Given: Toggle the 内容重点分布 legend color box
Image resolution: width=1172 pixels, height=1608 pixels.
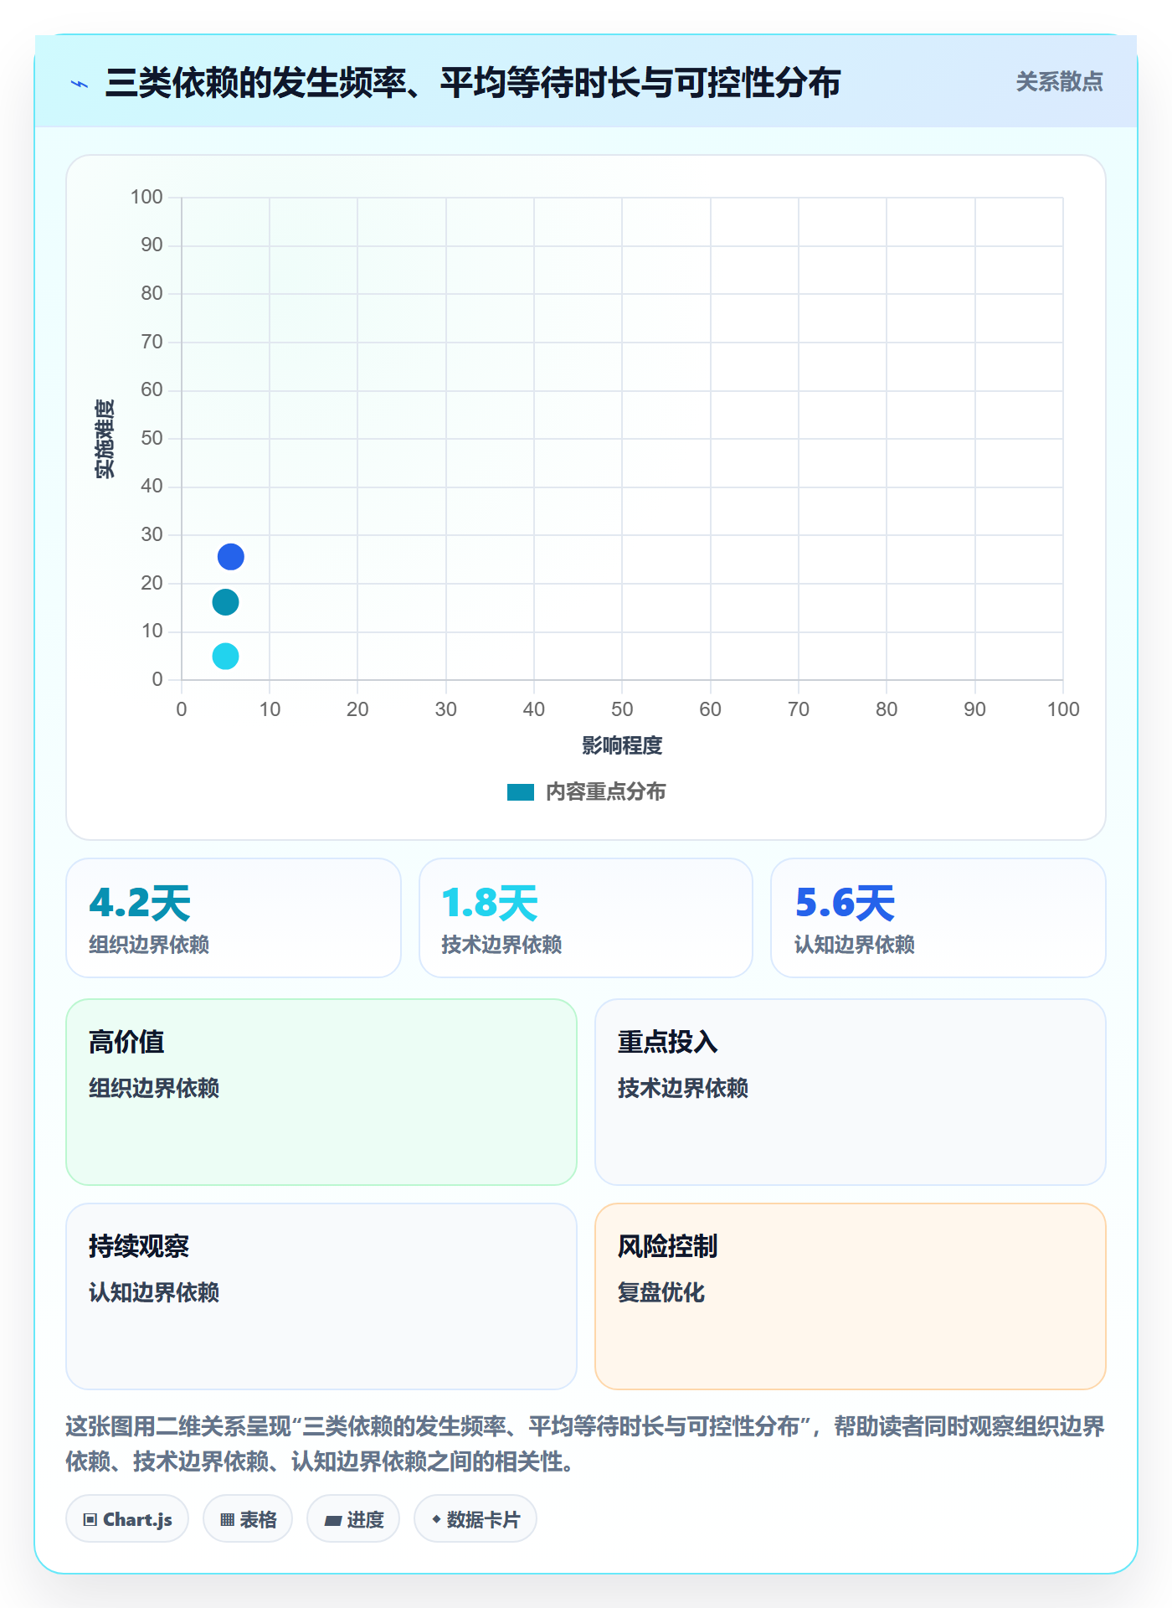Looking at the screenshot, I should click(x=521, y=792).
